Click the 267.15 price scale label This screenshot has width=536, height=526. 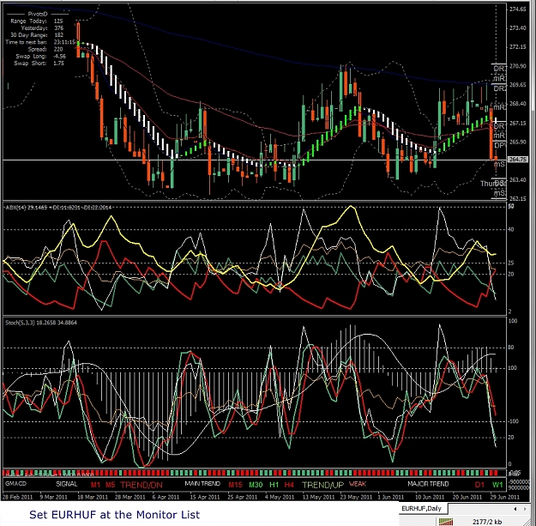(517, 123)
